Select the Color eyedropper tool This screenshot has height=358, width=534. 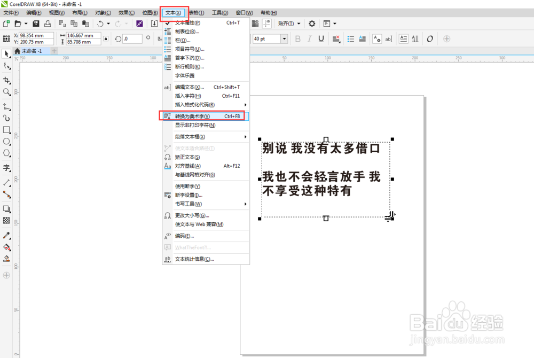pyautogui.click(x=6, y=236)
